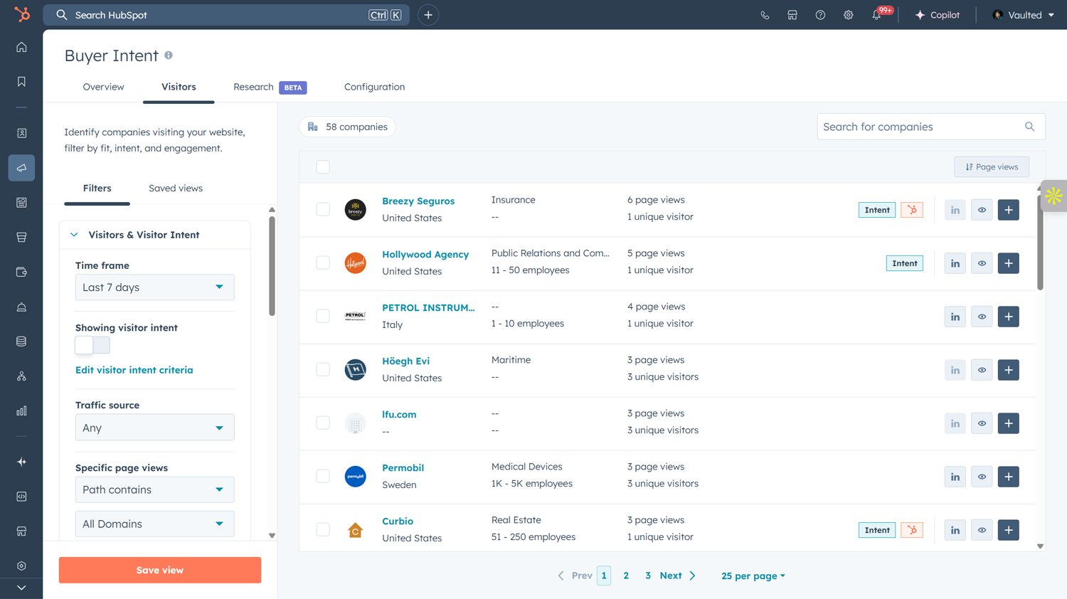Image resolution: width=1067 pixels, height=599 pixels.
Task: Check the Höegh Evi row checkbox
Action: 323,369
